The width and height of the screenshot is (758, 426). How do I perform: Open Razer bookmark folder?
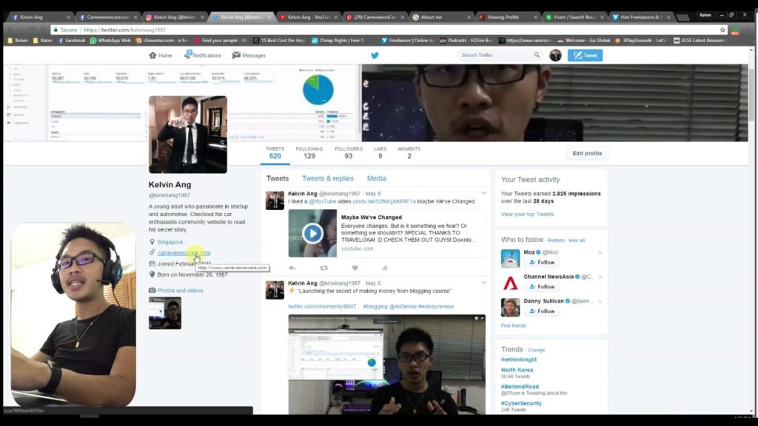pyautogui.click(x=42, y=41)
